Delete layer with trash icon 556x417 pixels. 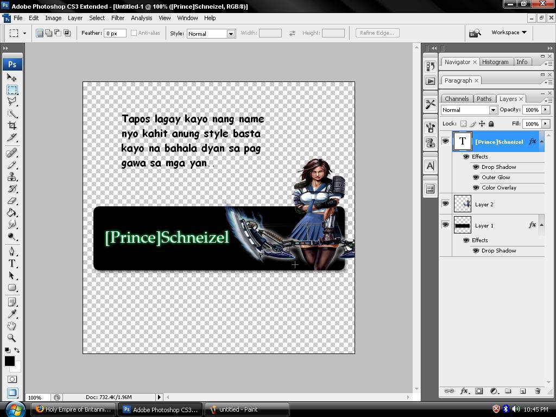coord(538,391)
